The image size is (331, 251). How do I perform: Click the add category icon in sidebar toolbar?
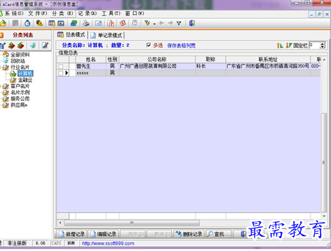[x=3, y=46]
